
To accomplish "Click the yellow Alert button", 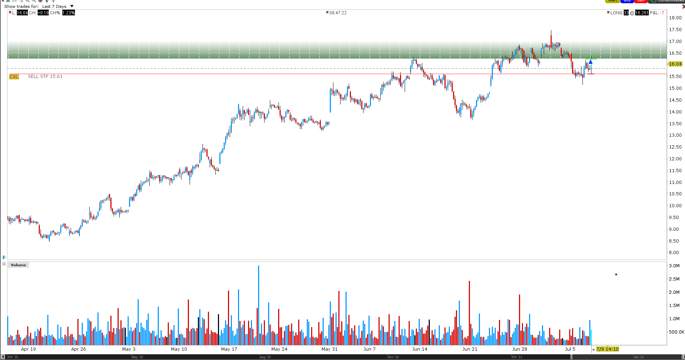I will click(613, 1).
